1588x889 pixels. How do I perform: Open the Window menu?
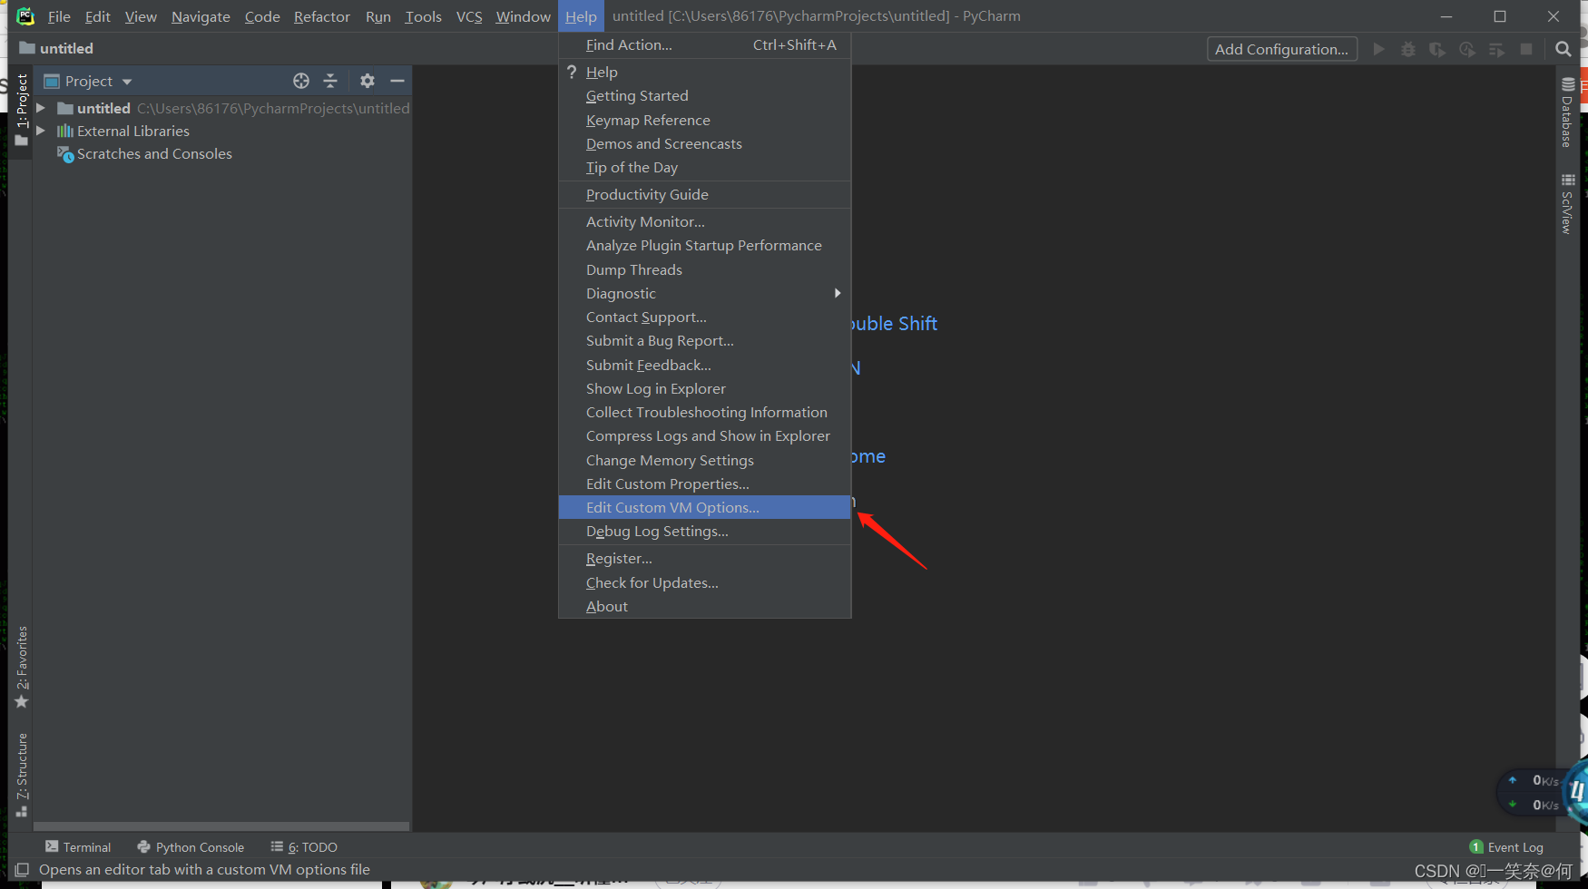524,16
